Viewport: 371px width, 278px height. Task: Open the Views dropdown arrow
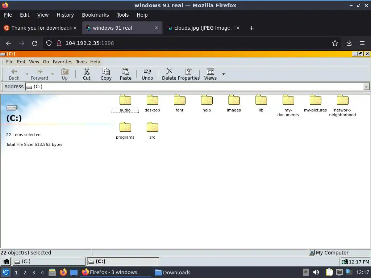click(x=223, y=74)
